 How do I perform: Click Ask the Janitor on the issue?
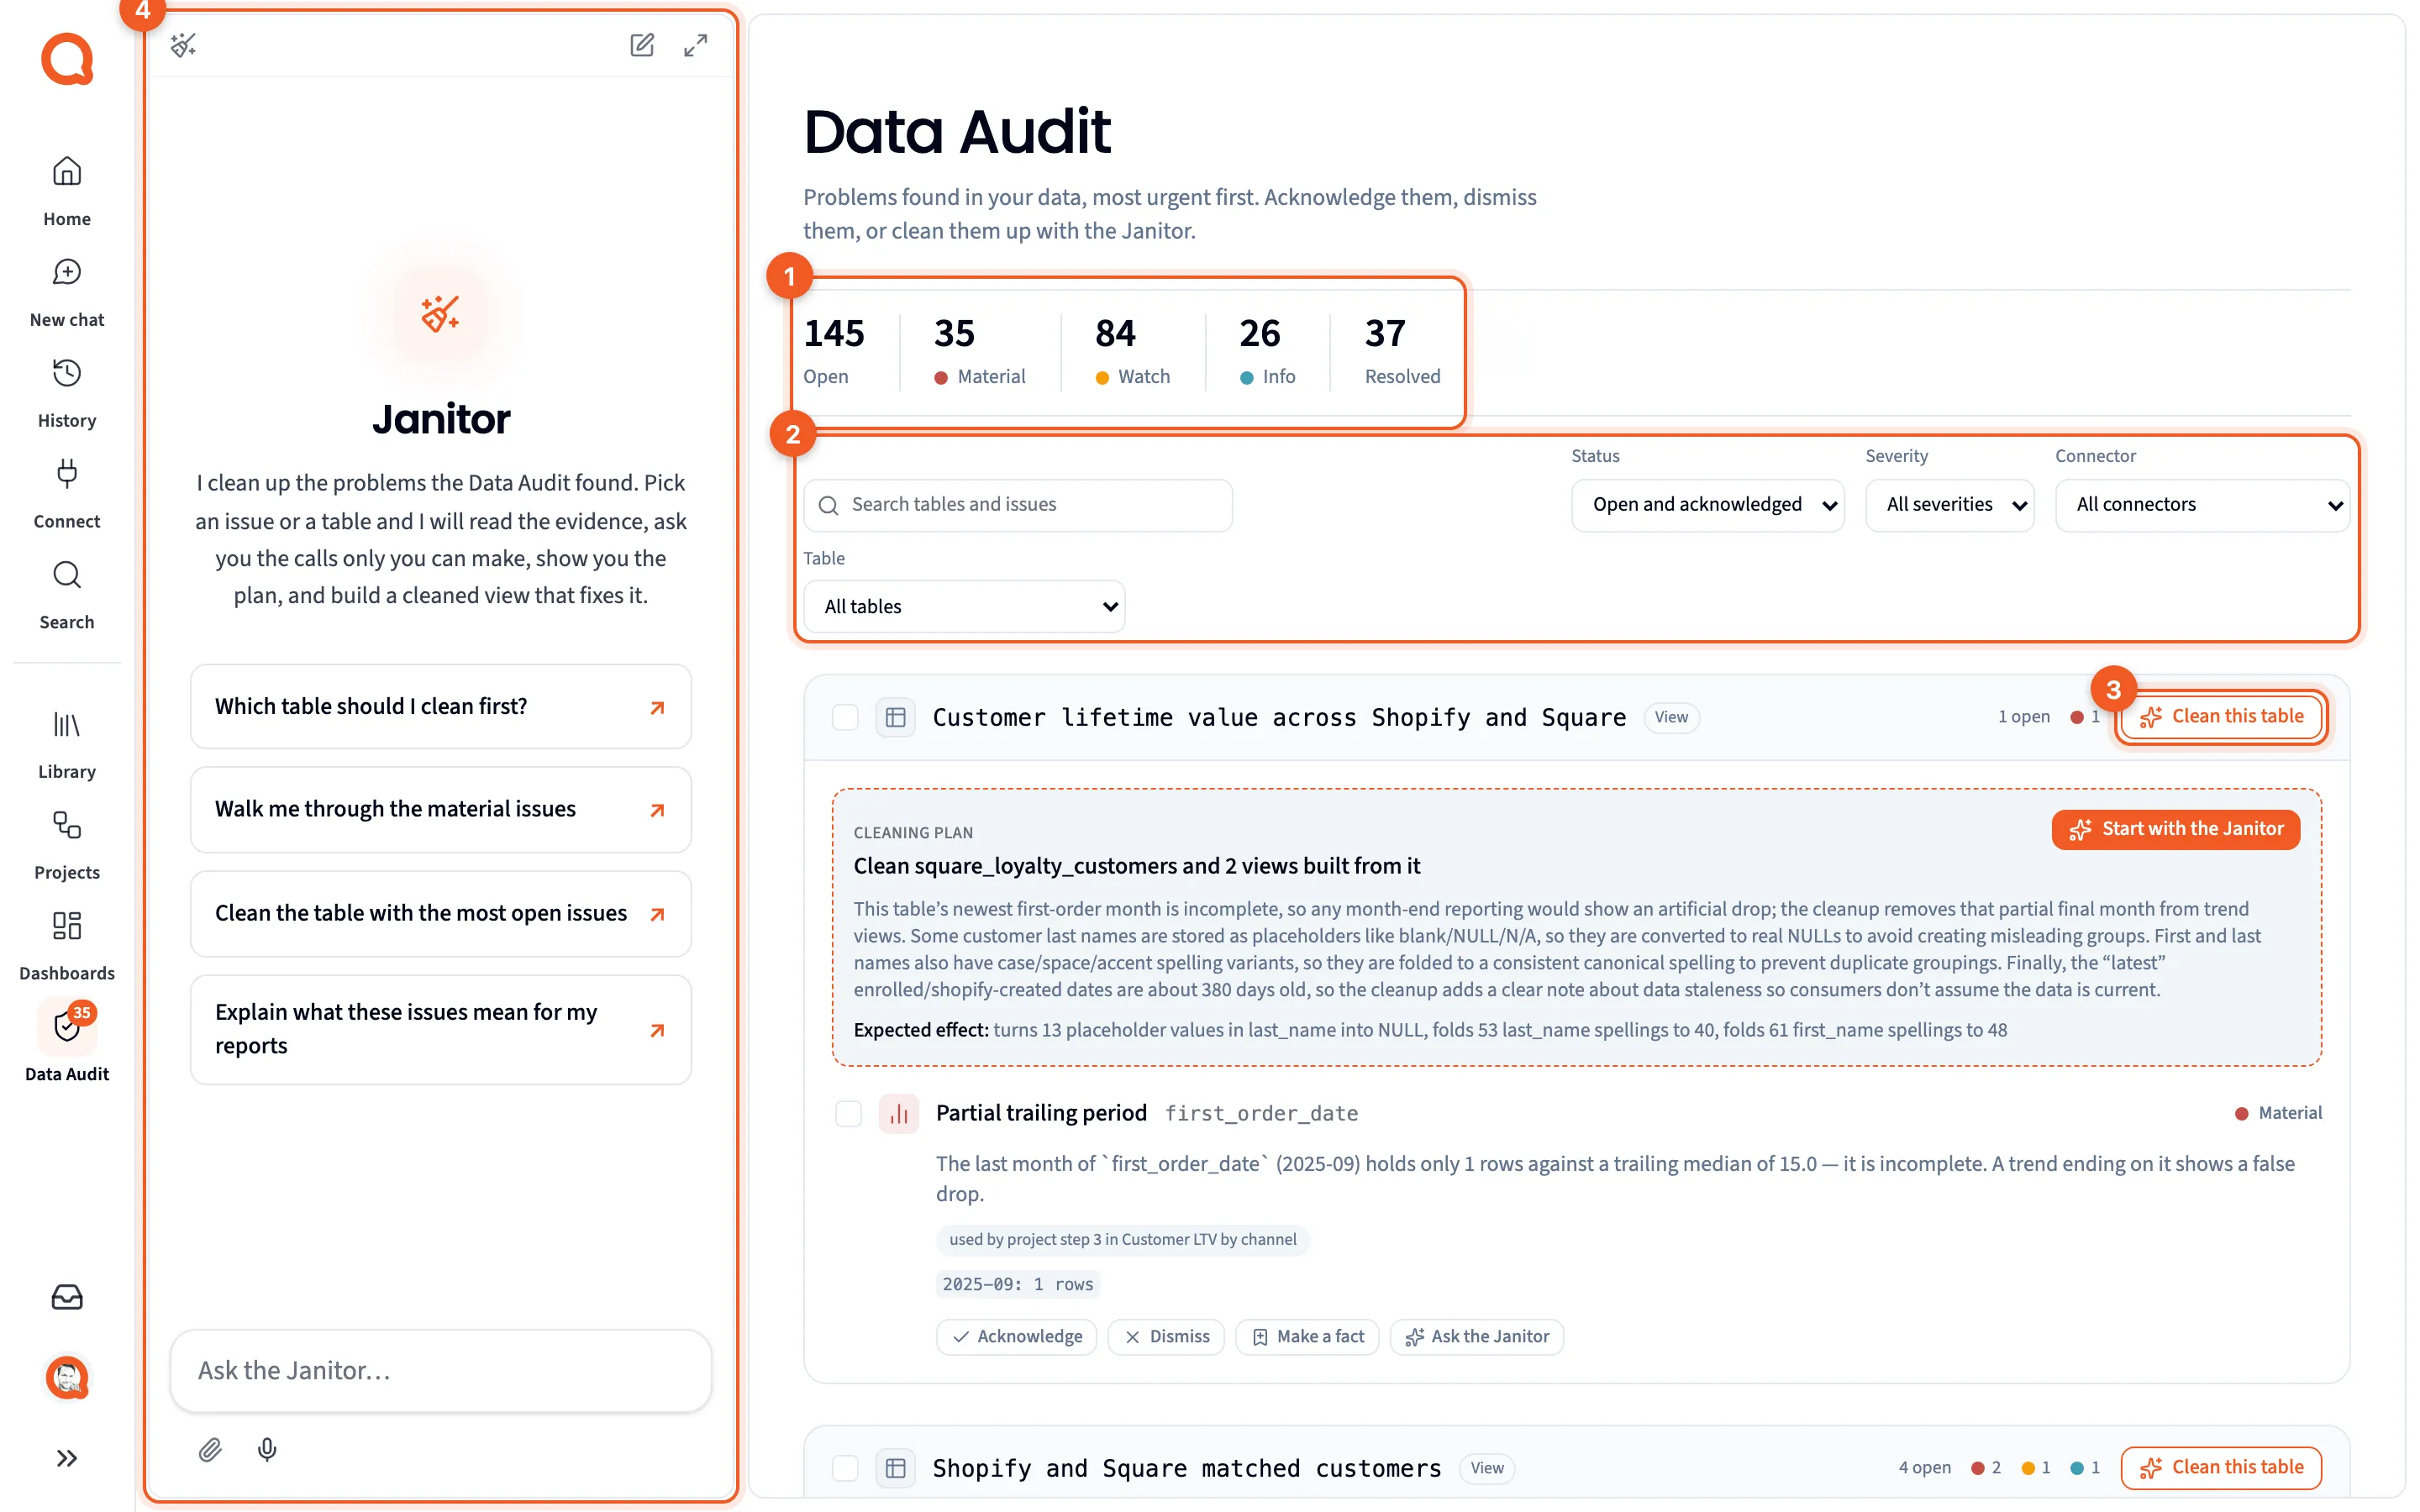coord(1477,1337)
